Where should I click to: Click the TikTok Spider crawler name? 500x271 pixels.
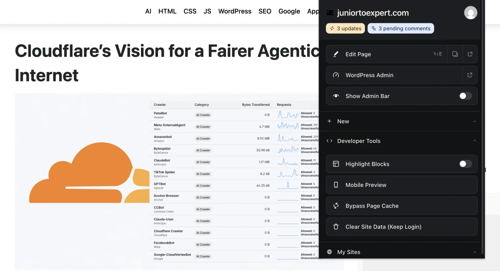[x=164, y=172]
